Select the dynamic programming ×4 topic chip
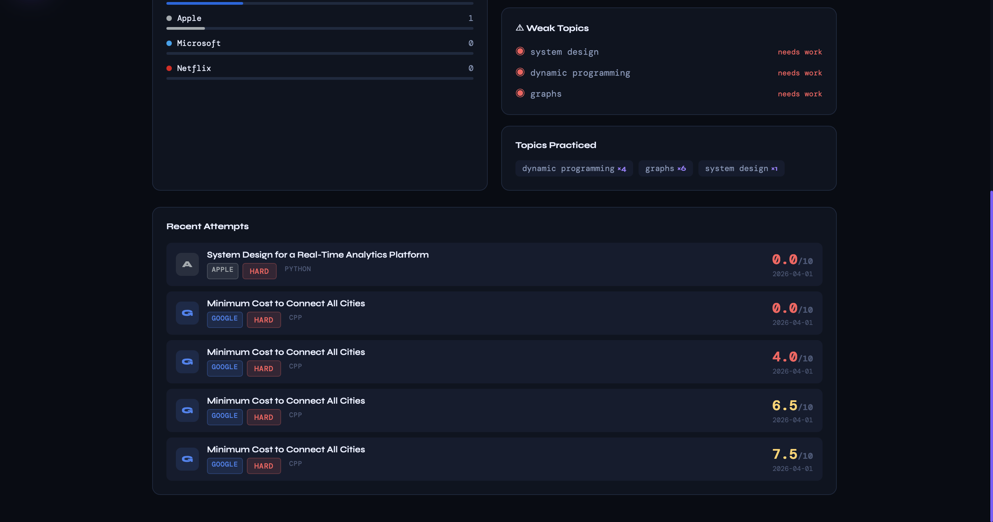This screenshot has width=993, height=522. coord(574,168)
